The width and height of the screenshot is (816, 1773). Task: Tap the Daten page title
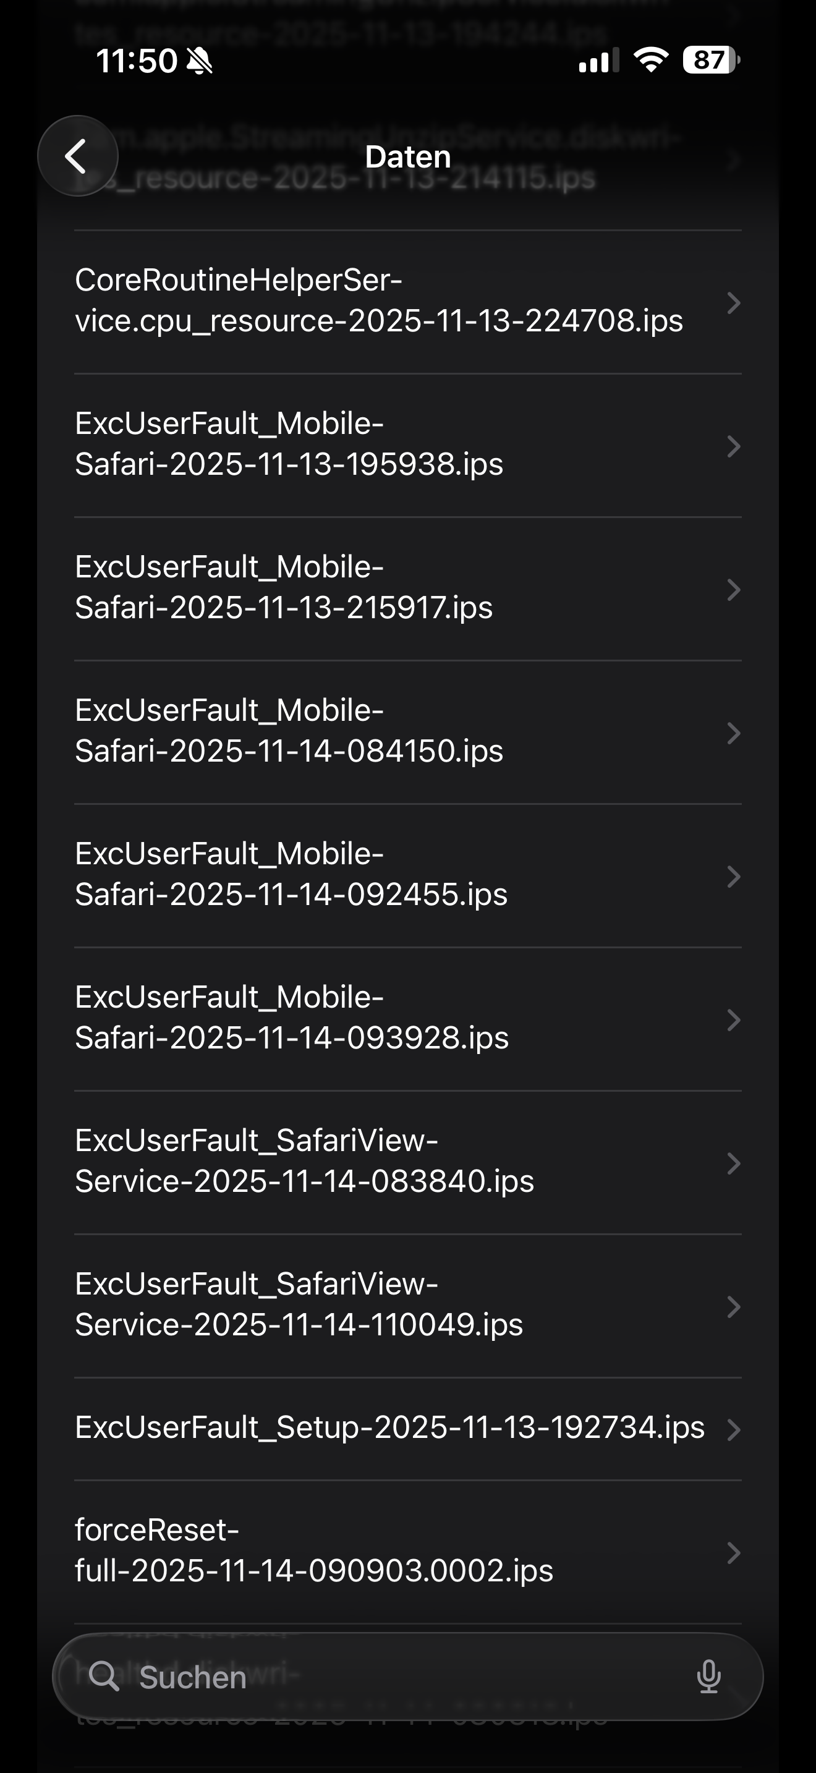(407, 157)
